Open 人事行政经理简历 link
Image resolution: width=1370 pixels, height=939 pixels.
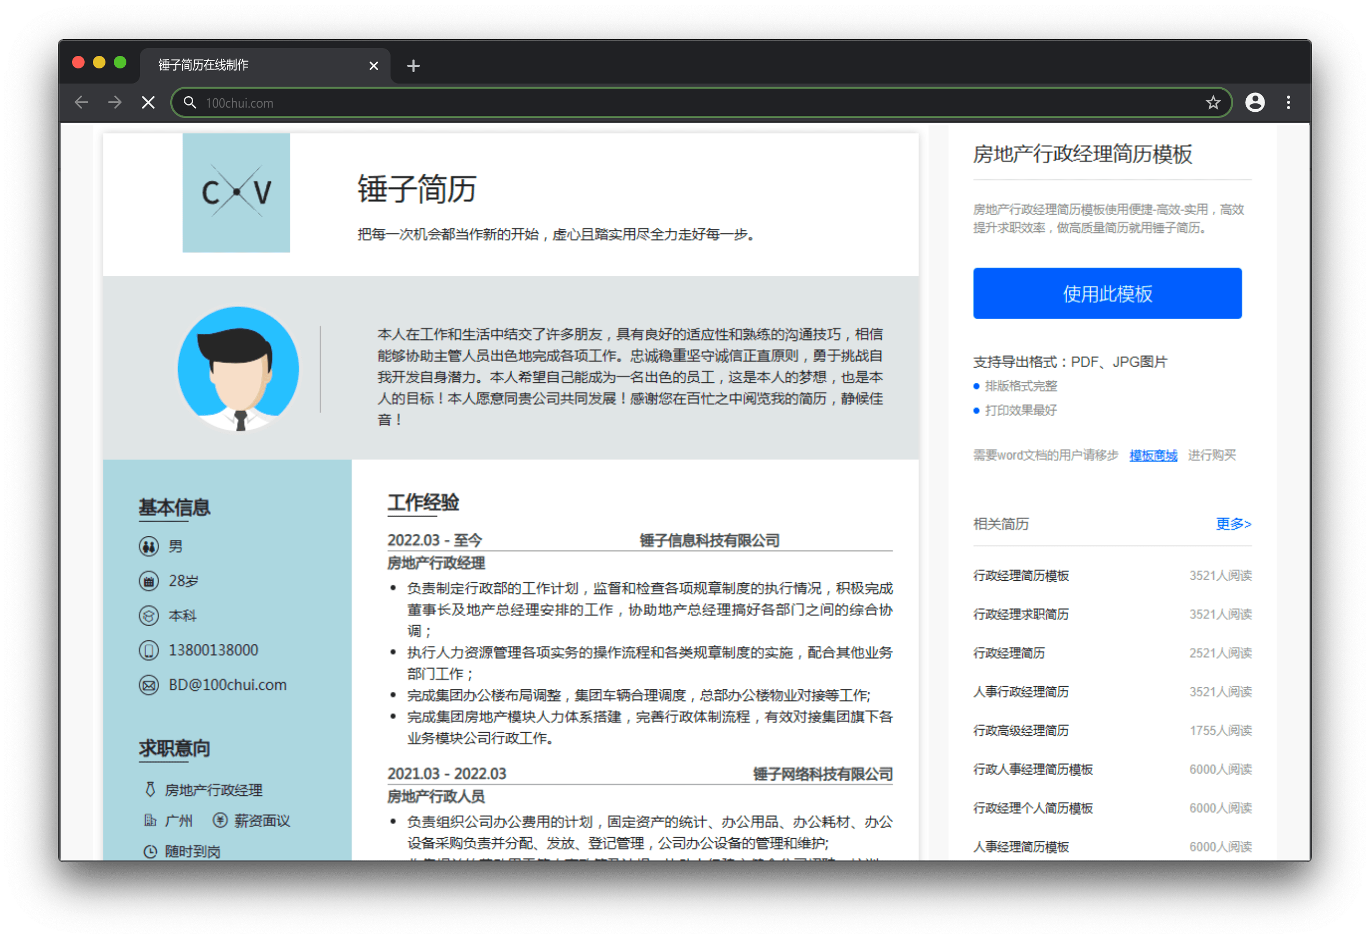click(x=1020, y=691)
